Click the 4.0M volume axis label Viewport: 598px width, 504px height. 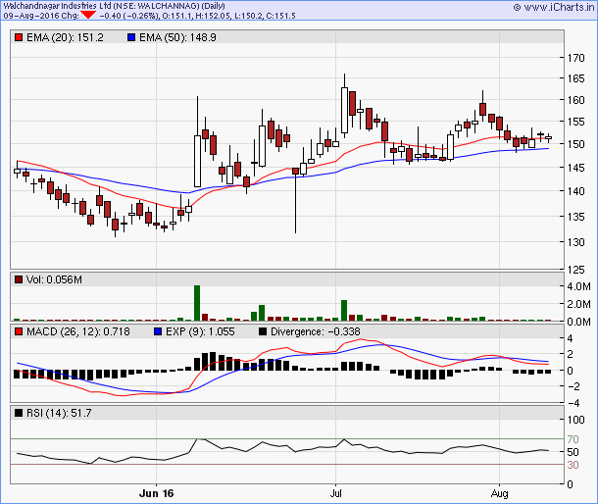click(579, 286)
